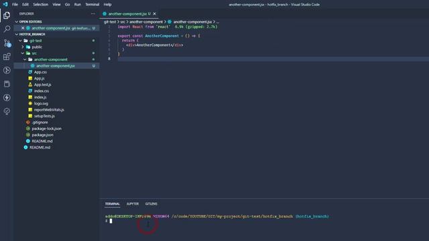The height and width of the screenshot is (241, 429).
Task: Open the Run menu
Action: [78, 5]
